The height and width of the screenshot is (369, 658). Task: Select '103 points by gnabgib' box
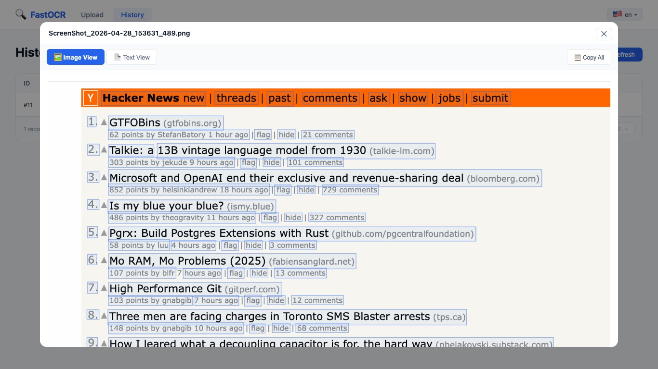click(151, 301)
